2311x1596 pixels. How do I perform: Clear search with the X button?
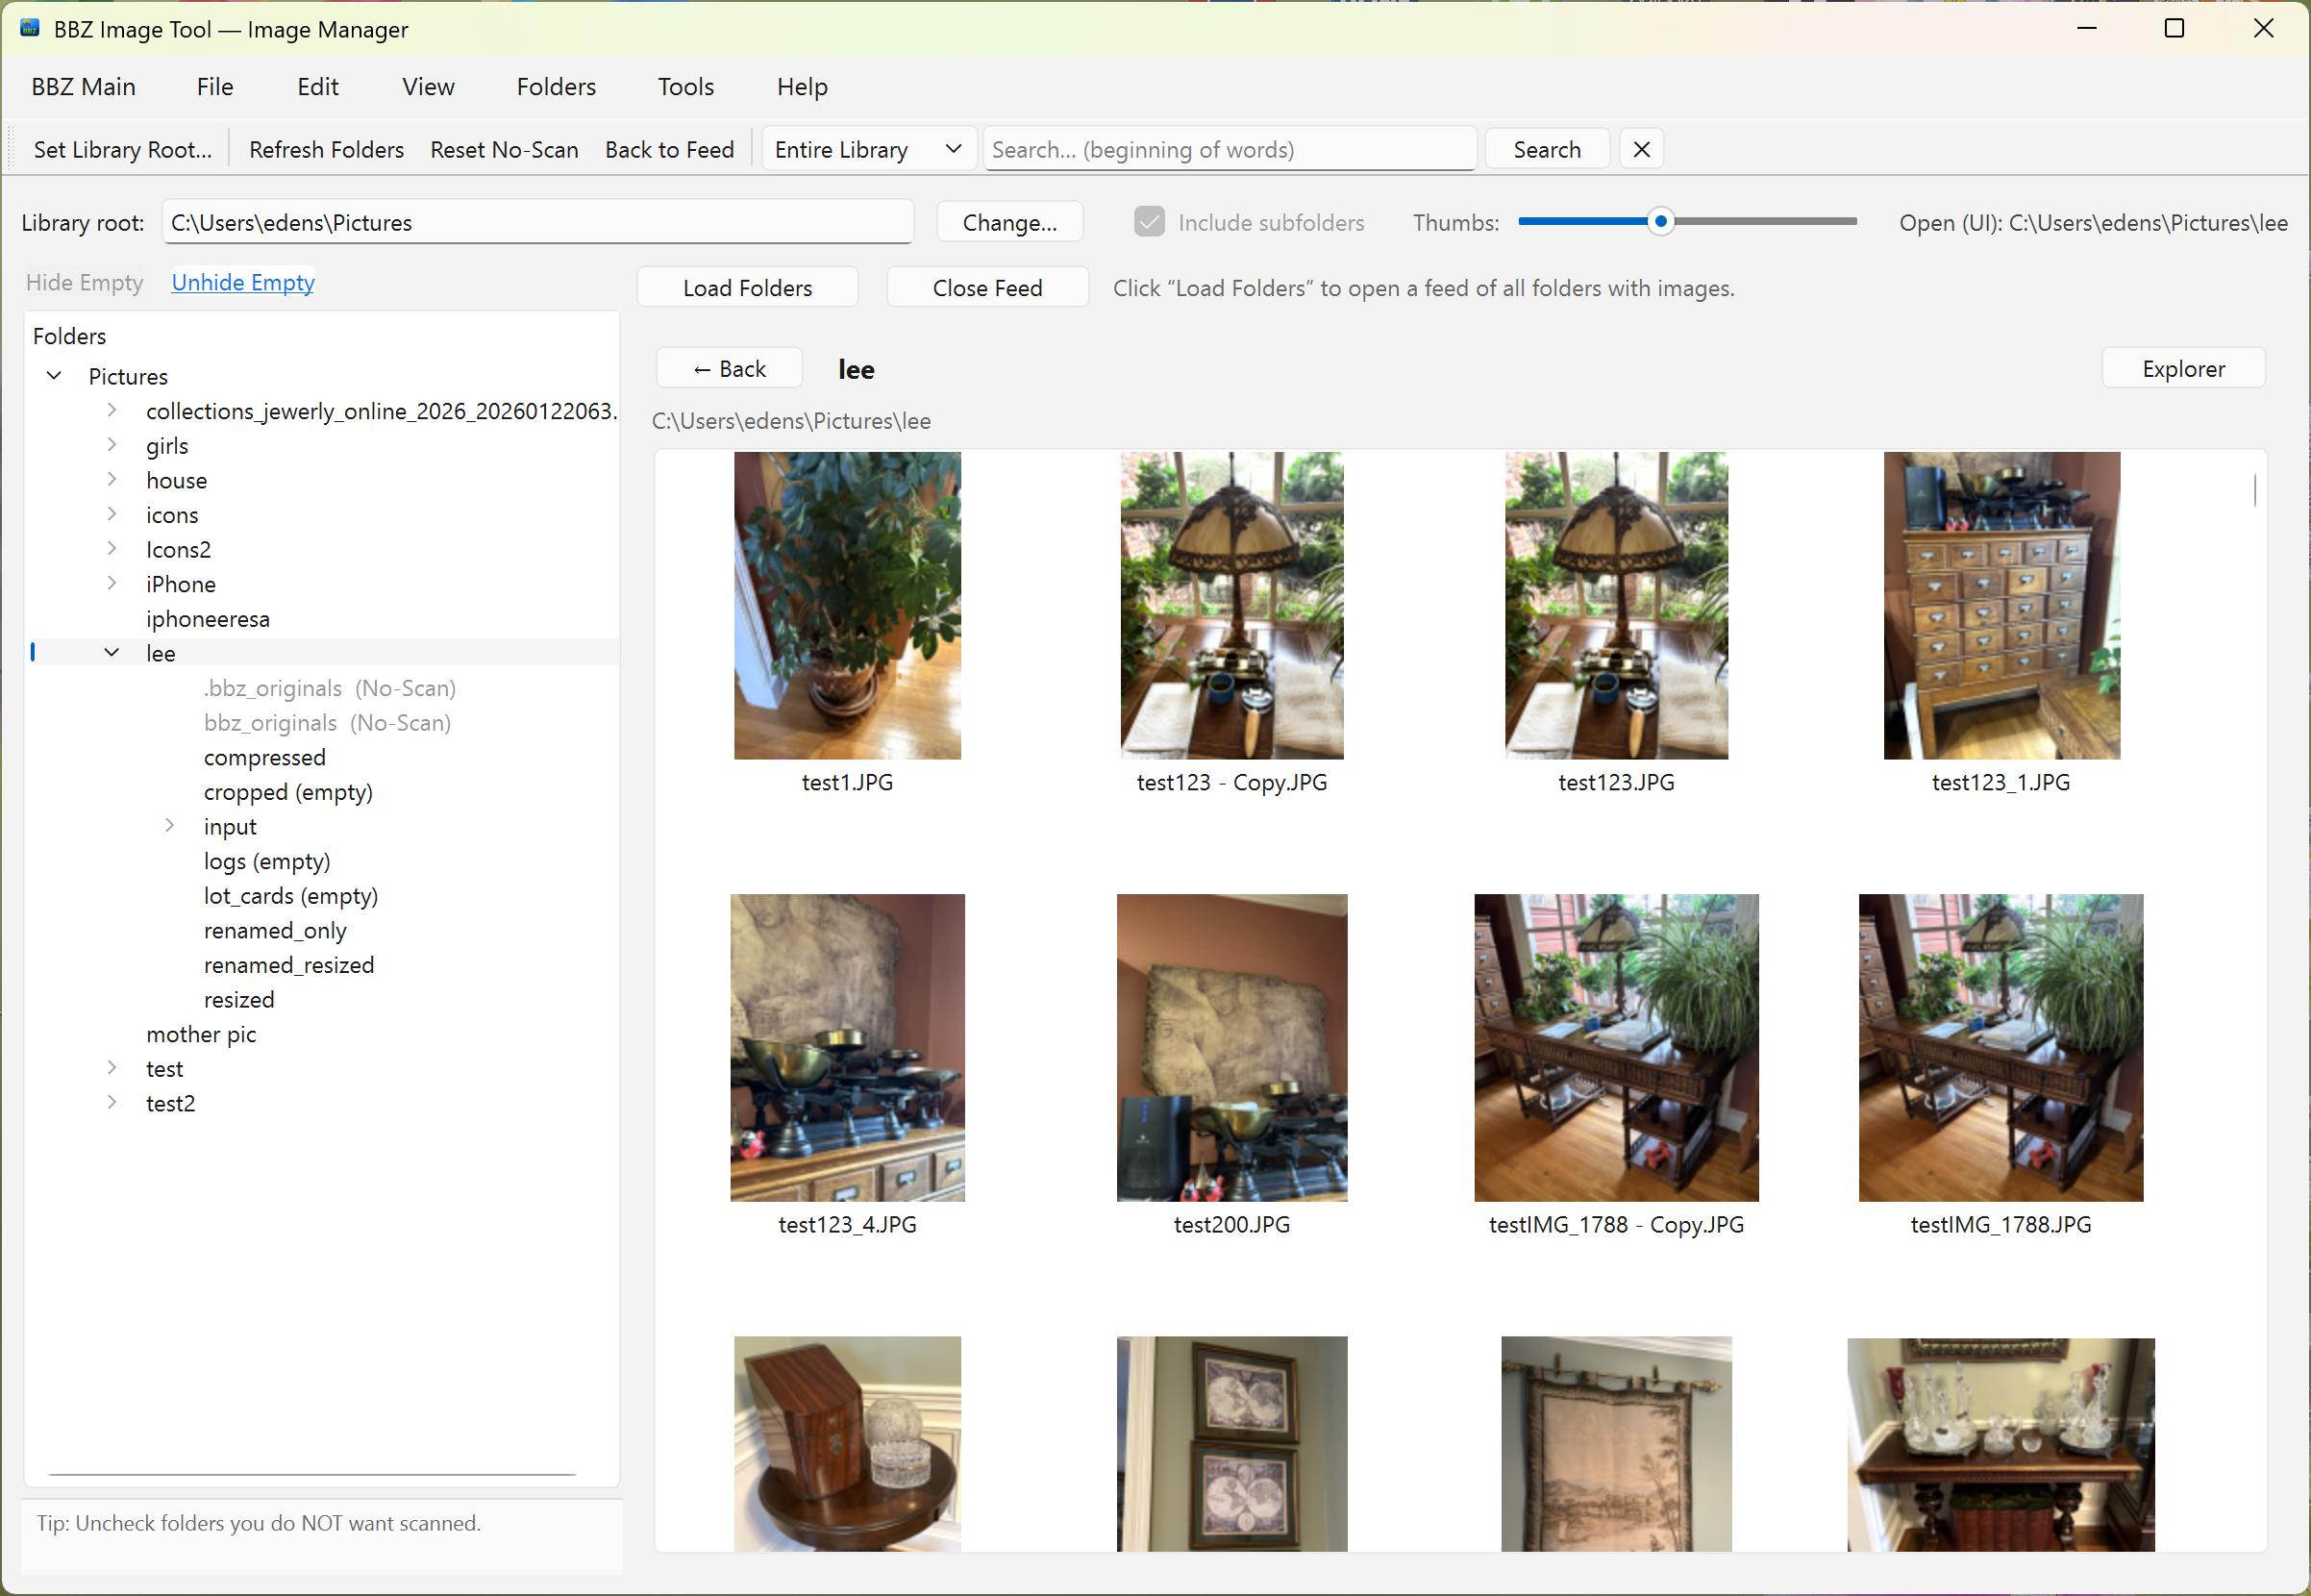pos(1641,149)
